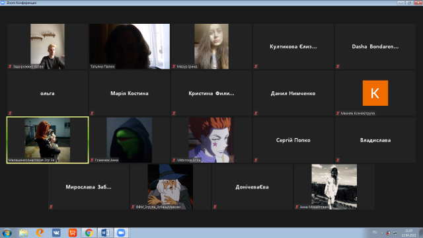Click muted mic icon on ДонічеваЄва tile
The height and width of the screenshot is (238, 423).
(215, 207)
